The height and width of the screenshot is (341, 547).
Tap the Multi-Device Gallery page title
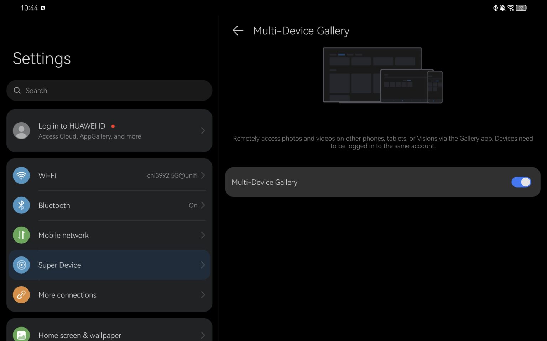click(301, 31)
